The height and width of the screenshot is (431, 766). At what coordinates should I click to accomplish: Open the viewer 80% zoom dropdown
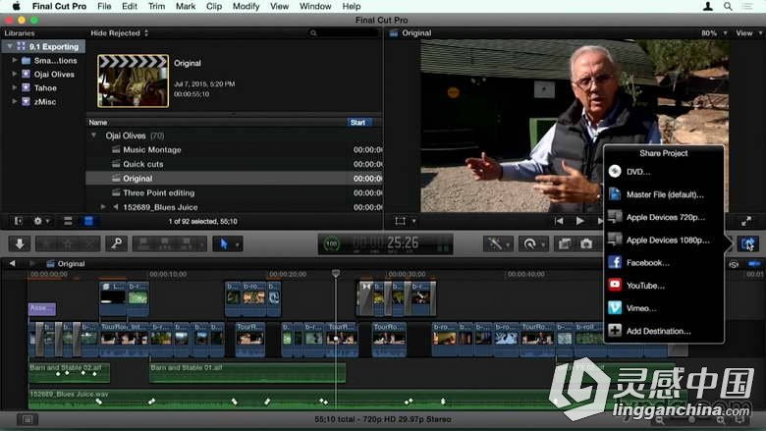(x=714, y=33)
